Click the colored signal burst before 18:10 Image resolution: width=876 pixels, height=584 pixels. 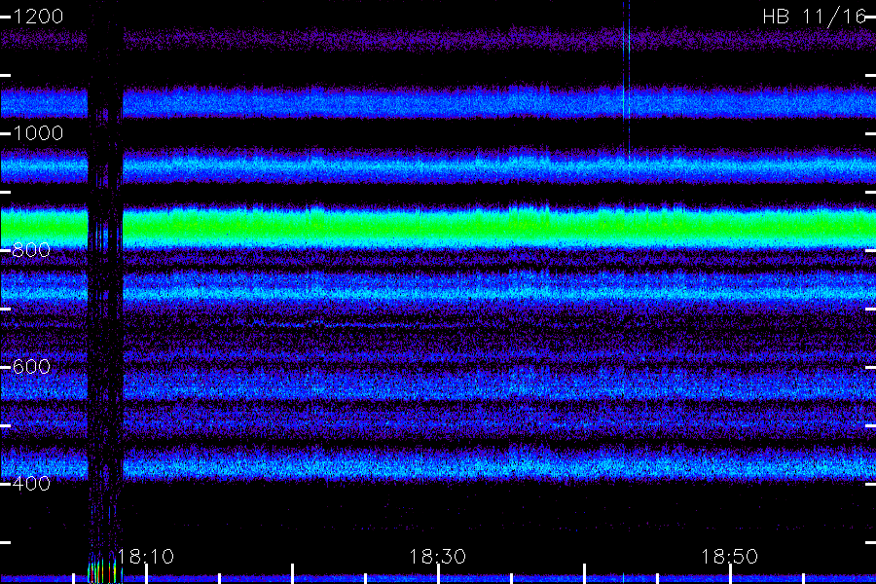(x=104, y=570)
